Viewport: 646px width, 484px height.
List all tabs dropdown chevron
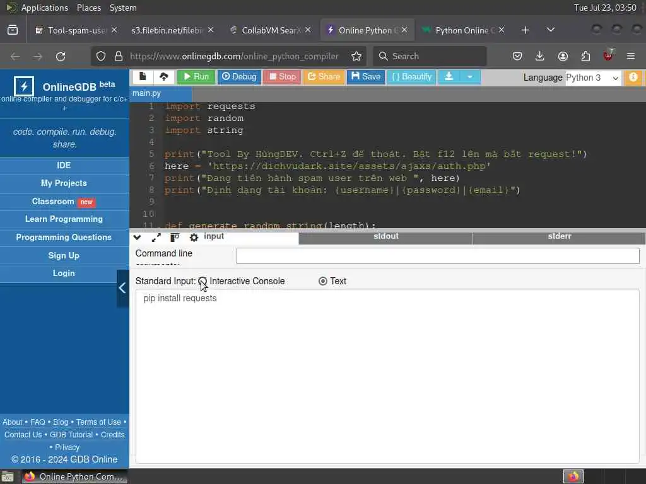pos(550,30)
